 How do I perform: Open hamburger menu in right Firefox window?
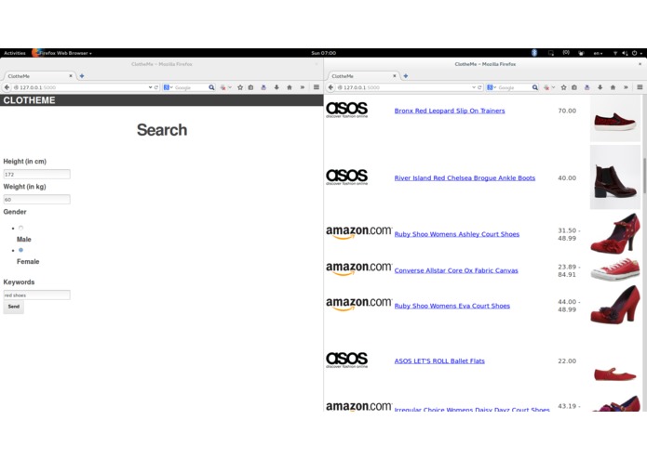640,87
